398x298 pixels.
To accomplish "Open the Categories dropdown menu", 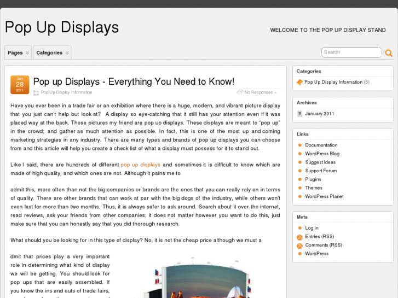I will 52,52.
